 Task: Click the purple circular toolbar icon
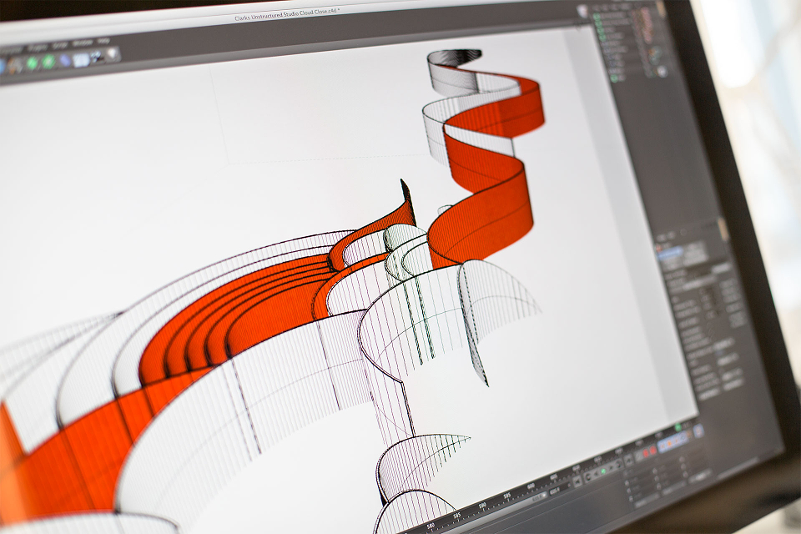(65, 60)
